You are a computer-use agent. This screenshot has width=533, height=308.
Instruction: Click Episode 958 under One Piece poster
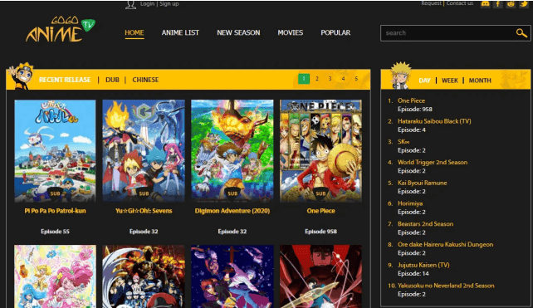(321, 232)
